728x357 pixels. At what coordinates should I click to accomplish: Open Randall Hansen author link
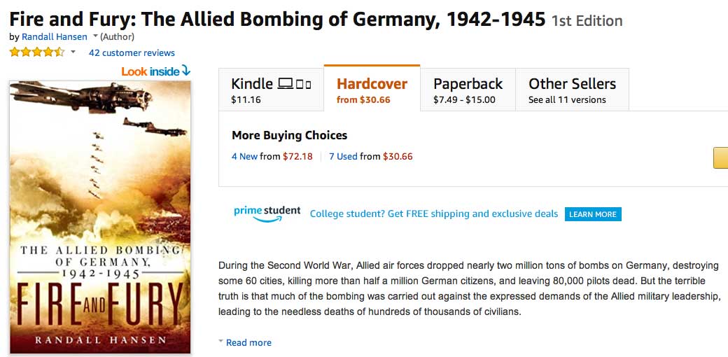(55, 36)
